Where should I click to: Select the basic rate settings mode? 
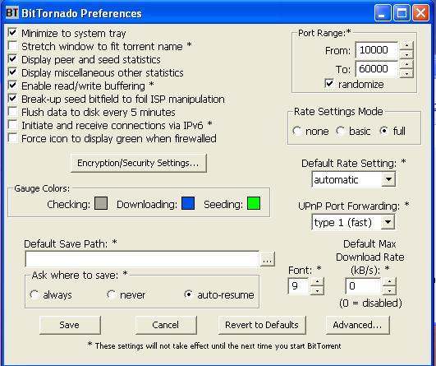pos(341,131)
